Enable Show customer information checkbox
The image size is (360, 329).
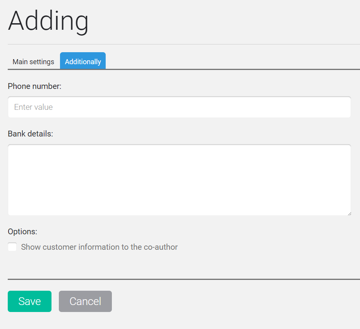12,247
